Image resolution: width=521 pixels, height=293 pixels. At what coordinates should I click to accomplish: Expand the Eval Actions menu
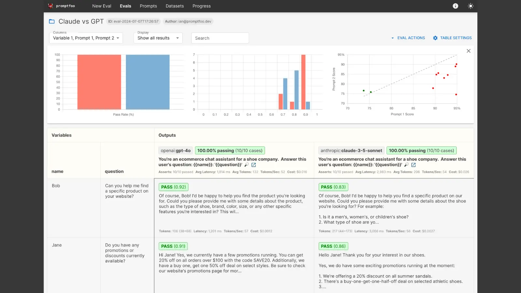(408, 38)
